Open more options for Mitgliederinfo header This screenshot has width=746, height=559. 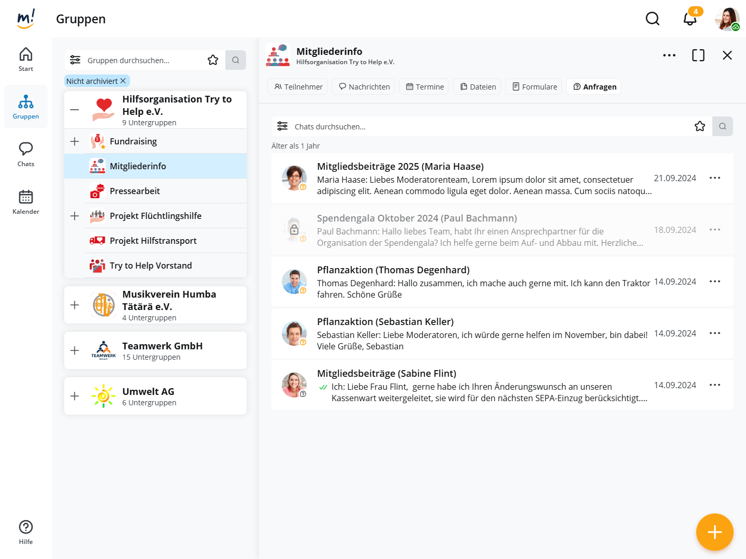(669, 55)
